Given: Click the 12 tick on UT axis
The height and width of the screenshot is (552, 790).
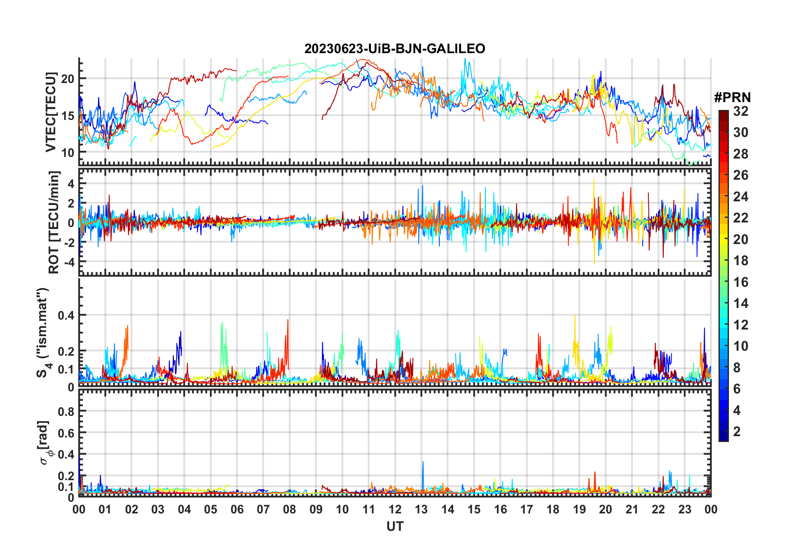Looking at the screenshot, I should click(395, 509).
